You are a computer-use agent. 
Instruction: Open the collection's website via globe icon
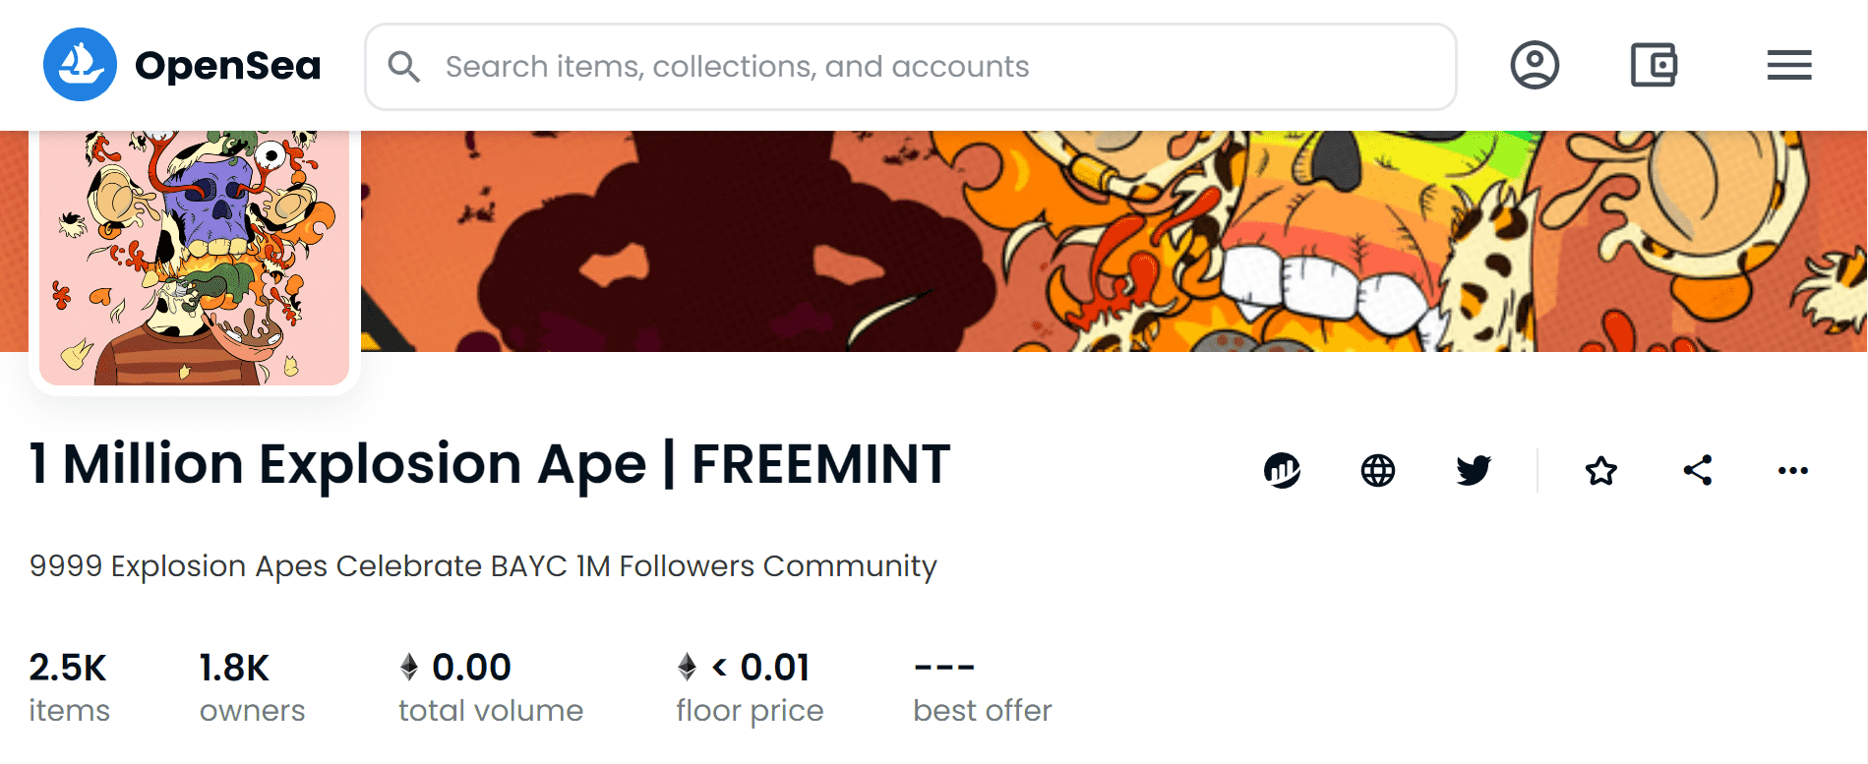click(1376, 470)
